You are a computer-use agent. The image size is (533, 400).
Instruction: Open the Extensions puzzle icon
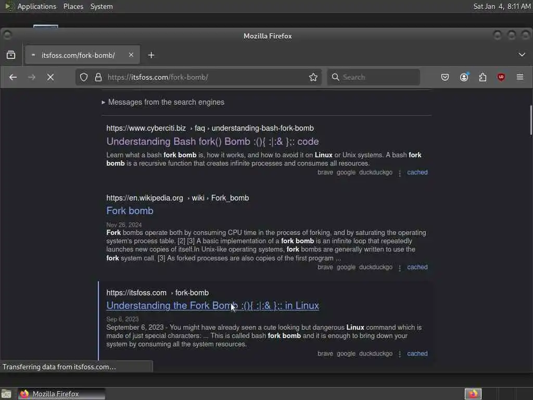click(483, 77)
